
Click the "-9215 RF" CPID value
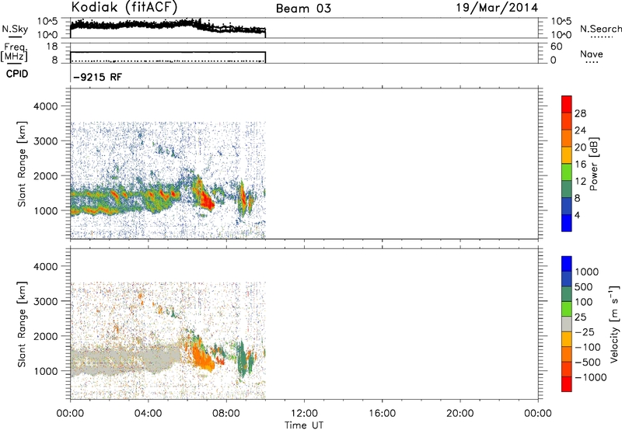pos(98,77)
